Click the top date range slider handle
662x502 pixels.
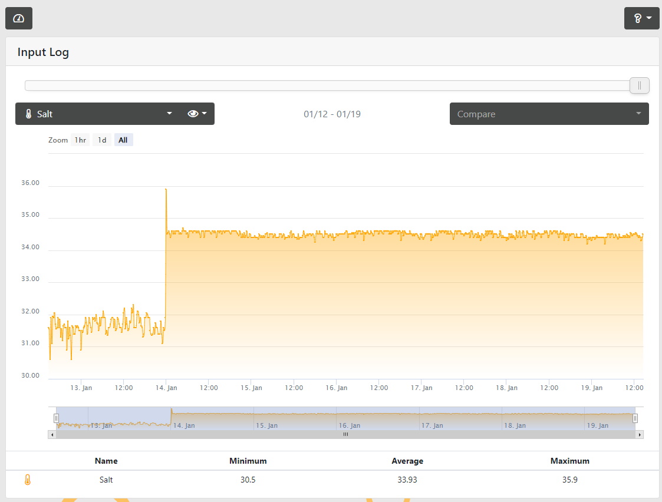tap(639, 85)
